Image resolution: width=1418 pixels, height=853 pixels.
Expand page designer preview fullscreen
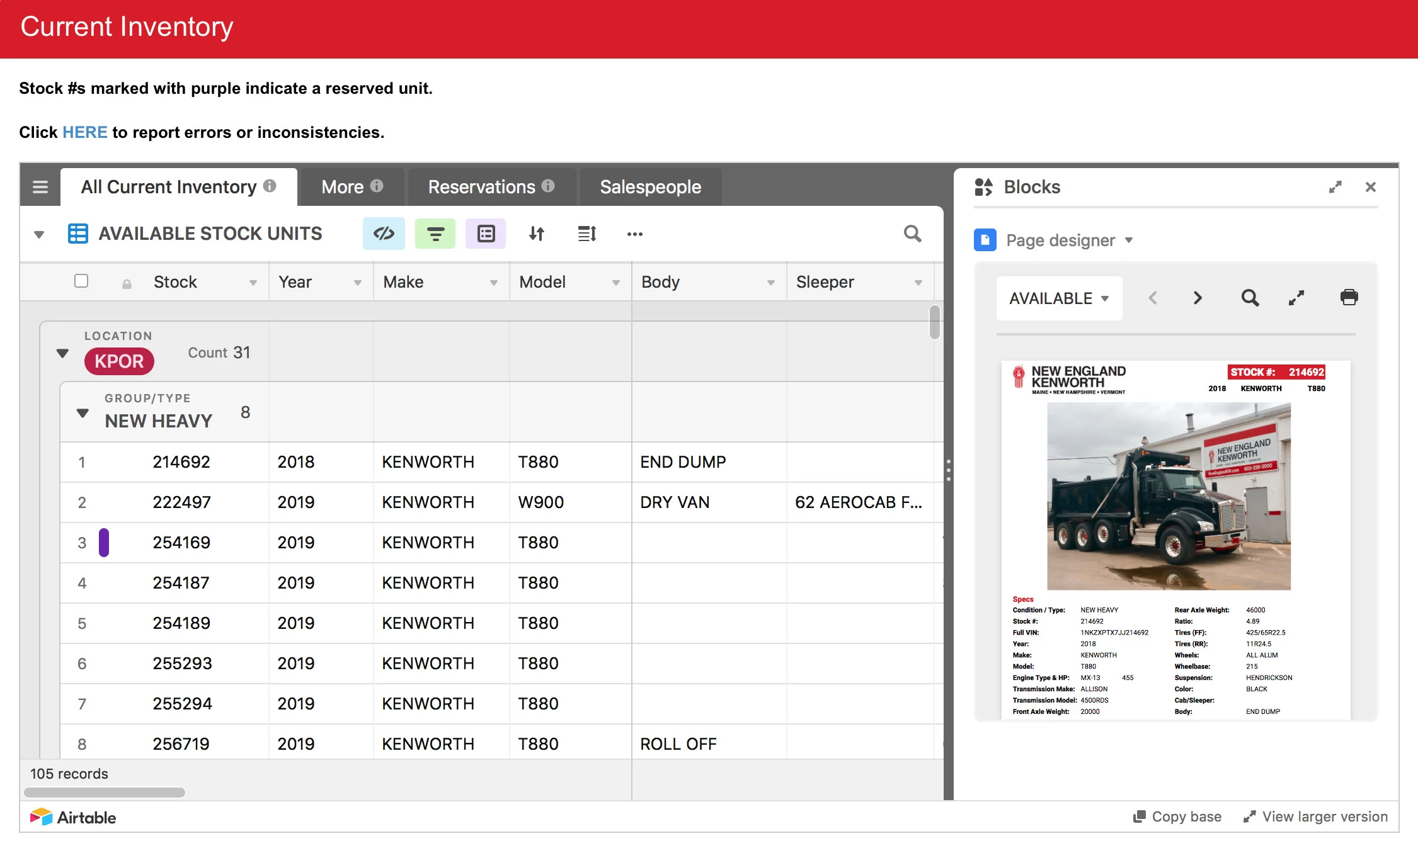(1296, 298)
